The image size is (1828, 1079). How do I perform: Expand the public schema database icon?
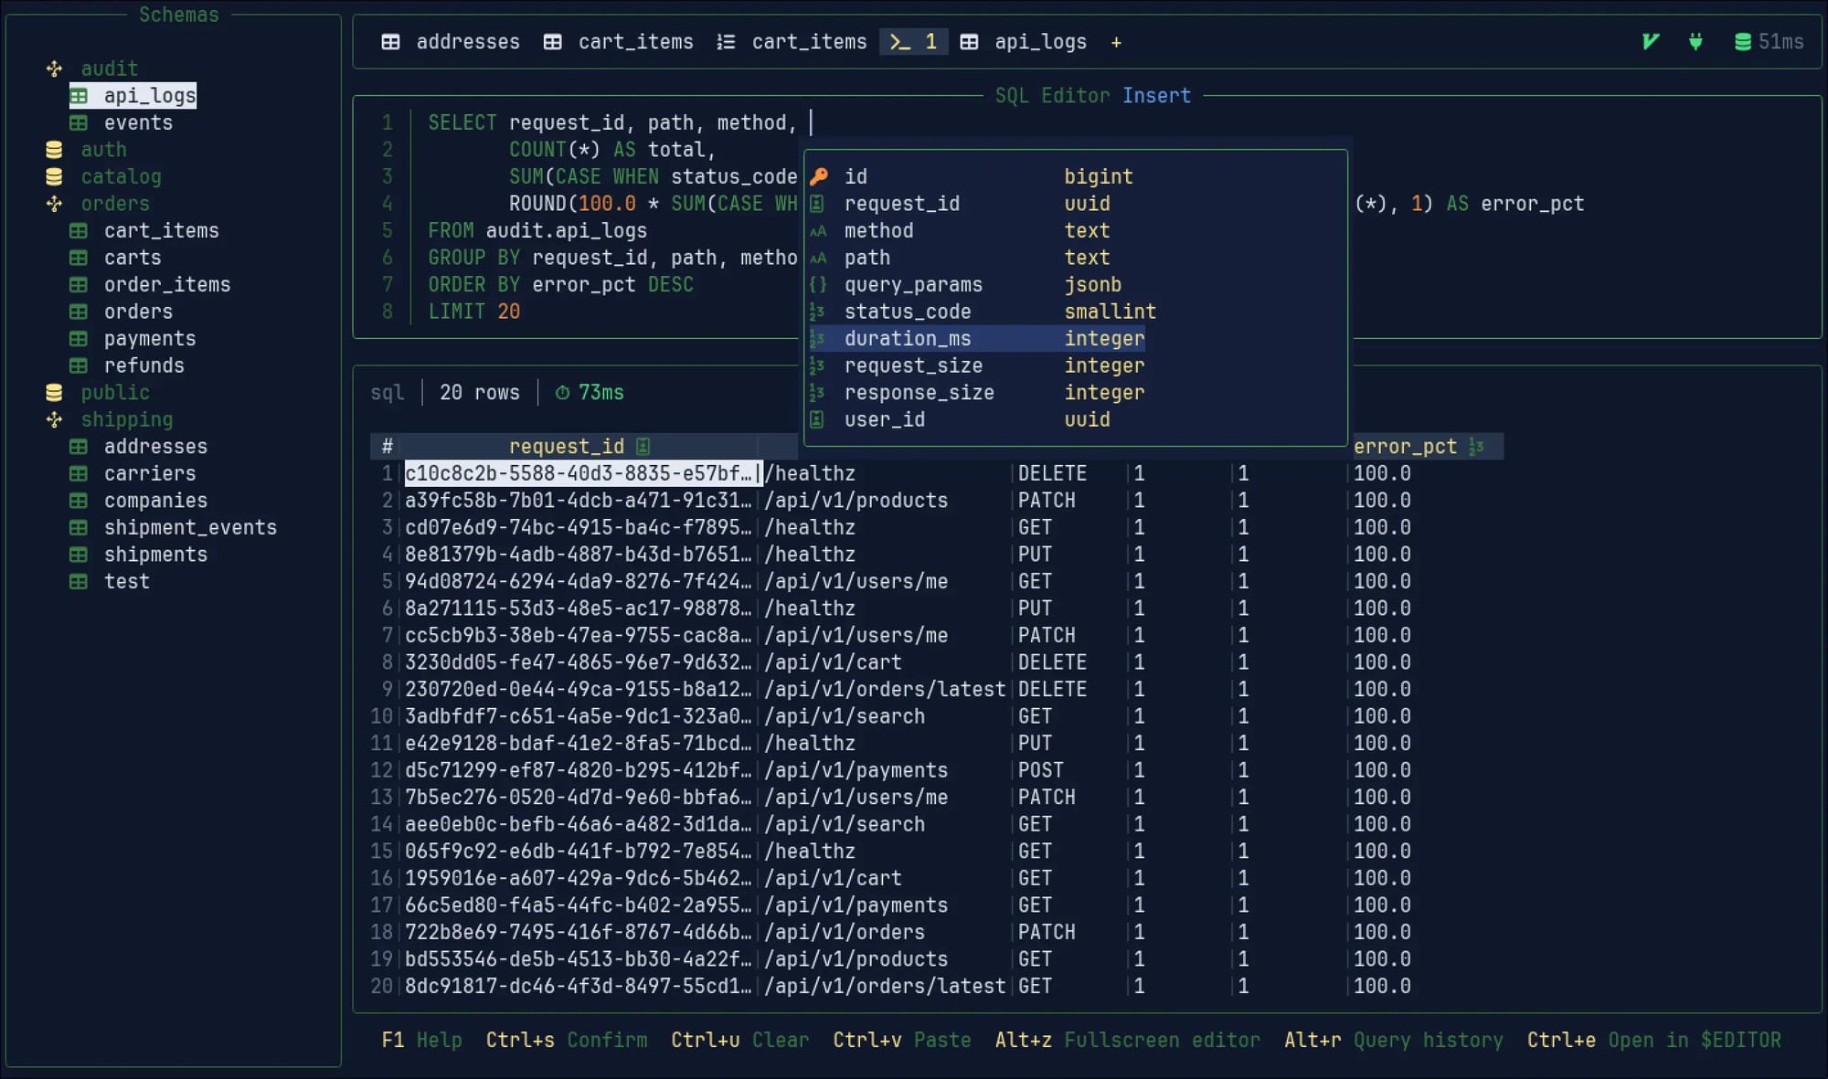(x=55, y=393)
